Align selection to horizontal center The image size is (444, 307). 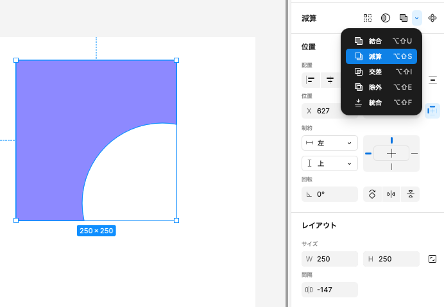click(x=330, y=79)
